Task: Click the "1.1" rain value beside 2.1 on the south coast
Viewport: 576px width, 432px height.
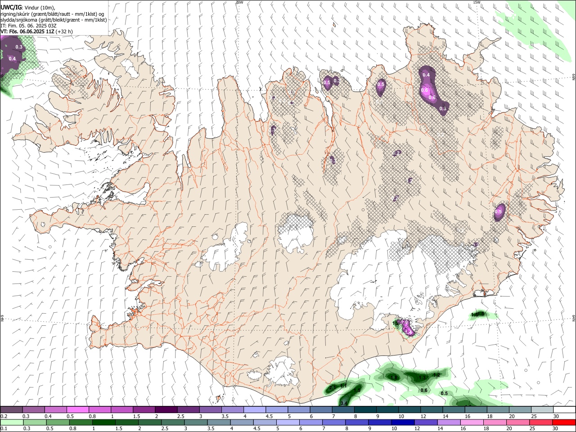Action: point(343,386)
